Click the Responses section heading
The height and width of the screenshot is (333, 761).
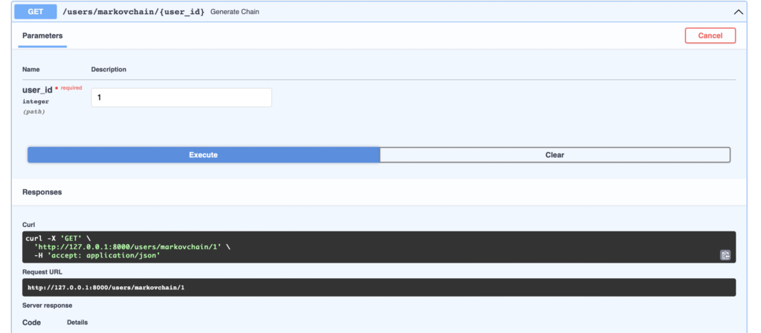click(x=42, y=192)
